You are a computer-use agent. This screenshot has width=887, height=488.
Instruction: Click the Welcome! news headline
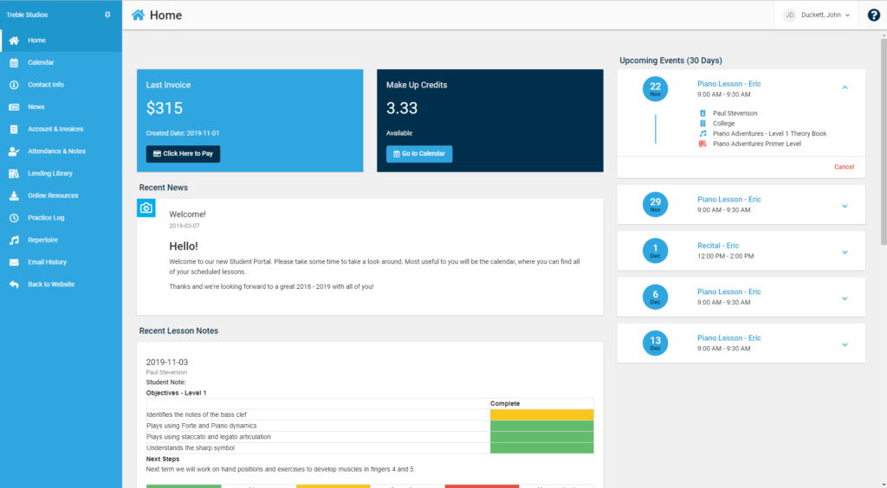click(187, 214)
